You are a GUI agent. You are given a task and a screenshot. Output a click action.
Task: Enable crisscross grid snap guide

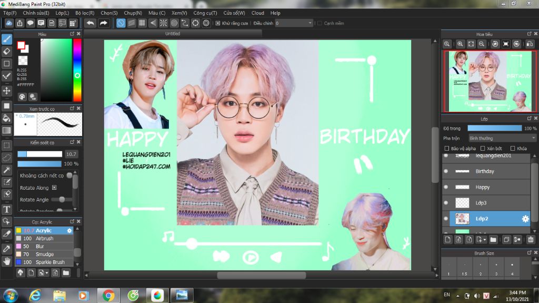[x=142, y=23]
